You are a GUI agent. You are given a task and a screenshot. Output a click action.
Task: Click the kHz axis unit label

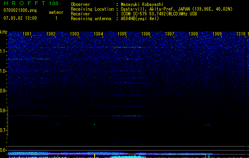(4, 32)
